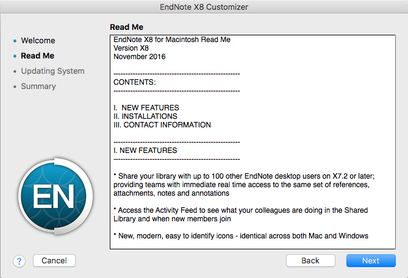Click 'II. INSTALLATIONS' contents entry
The height and width of the screenshot is (278, 408).
coord(145,116)
